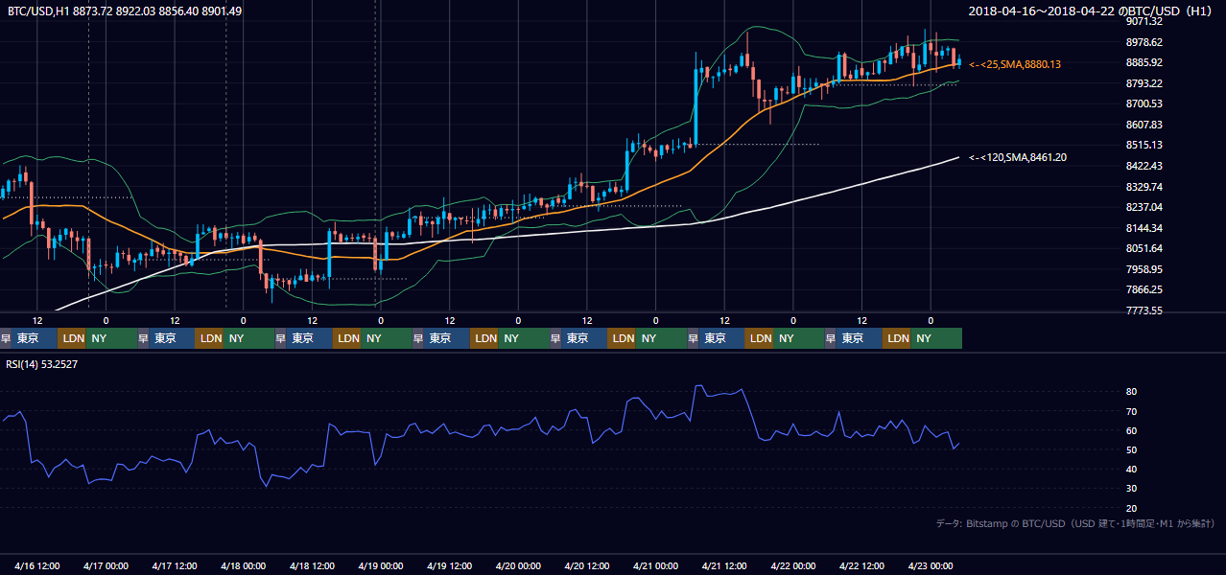Select the 4/17 12:00 time axis label
The width and height of the screenshot is (1226, 575).
tap(175, 565)
